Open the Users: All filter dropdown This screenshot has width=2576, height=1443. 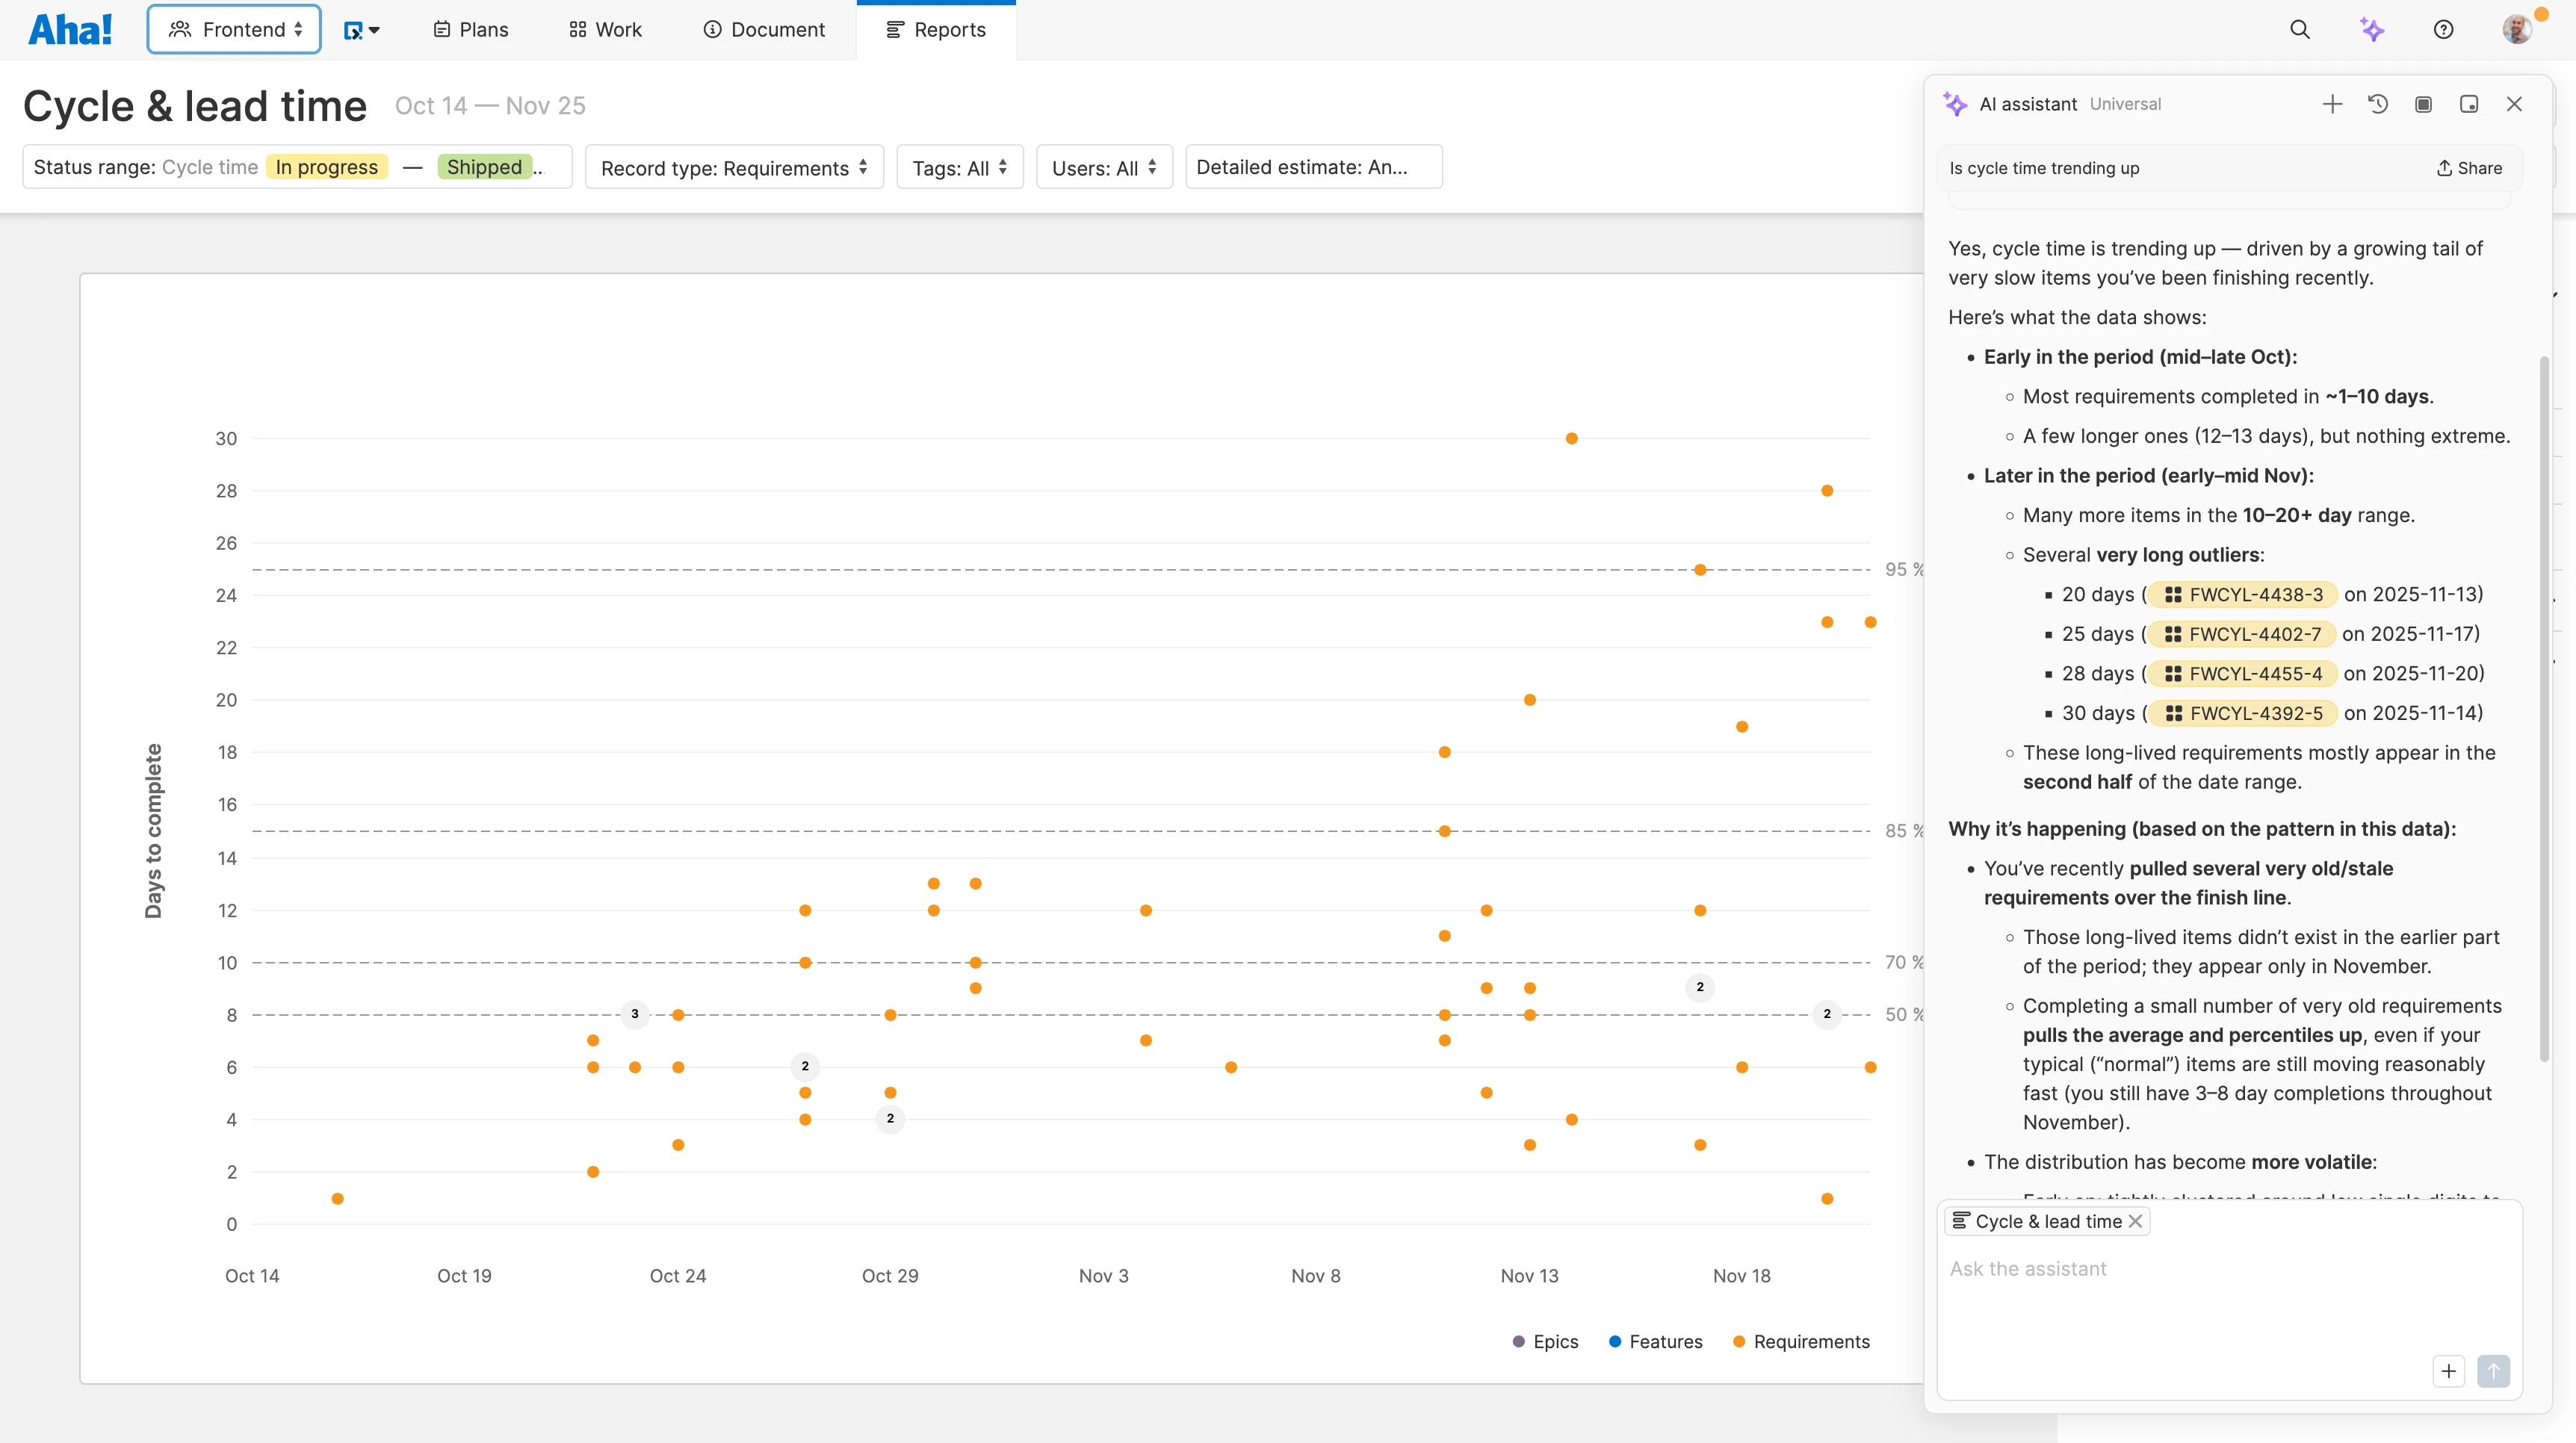[x=1103, y=167]
